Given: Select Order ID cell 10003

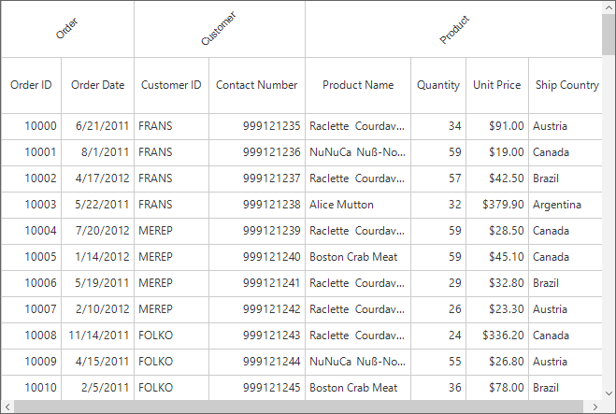Looking at the screenshot, I should pos(31,205).
